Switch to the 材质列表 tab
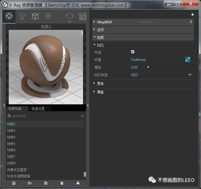 click(x=15, y=109)
